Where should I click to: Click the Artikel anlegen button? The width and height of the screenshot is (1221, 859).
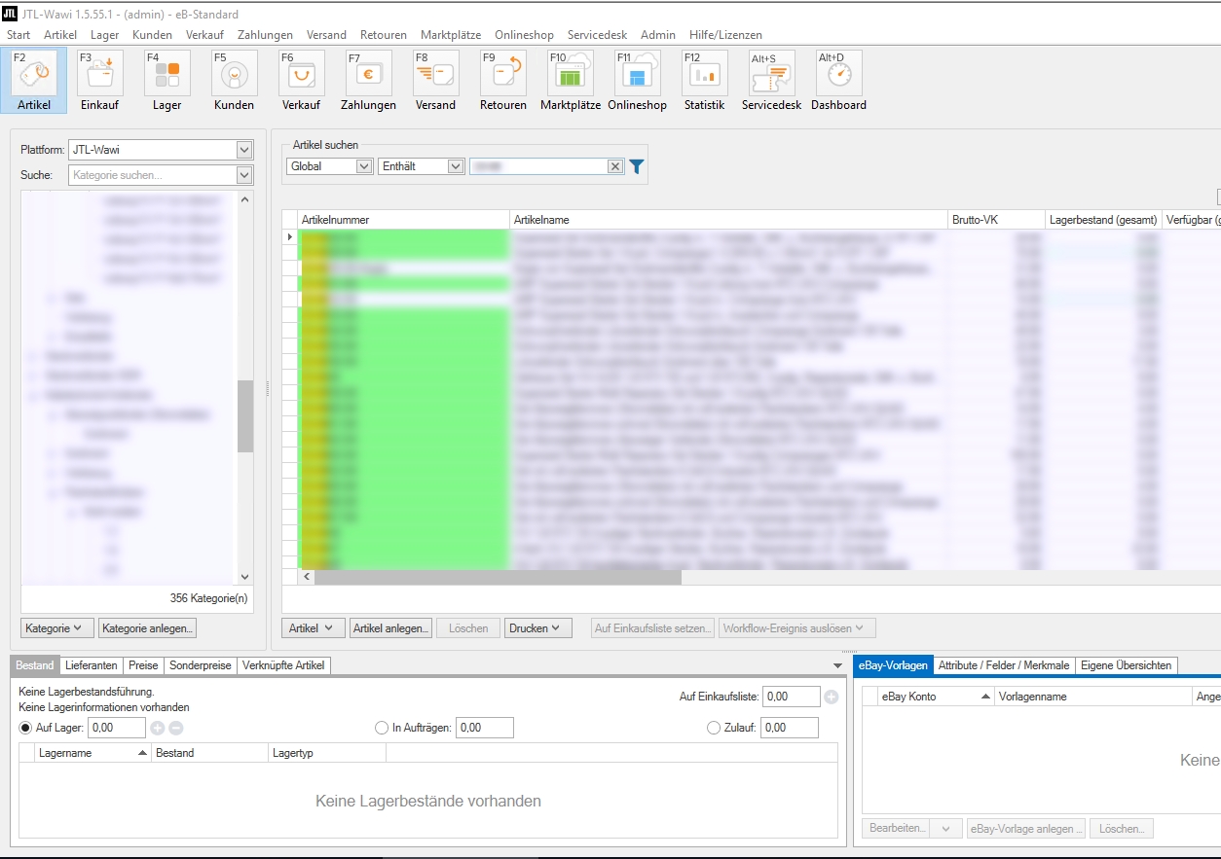click(x=390, y=628)
